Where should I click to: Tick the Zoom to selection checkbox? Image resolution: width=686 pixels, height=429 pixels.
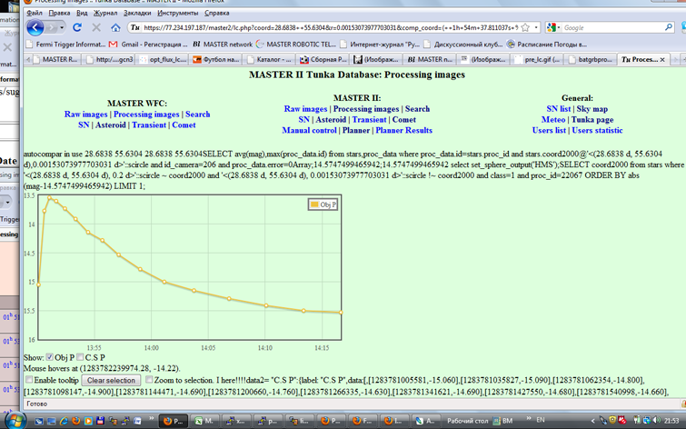(x=148, y=380)
